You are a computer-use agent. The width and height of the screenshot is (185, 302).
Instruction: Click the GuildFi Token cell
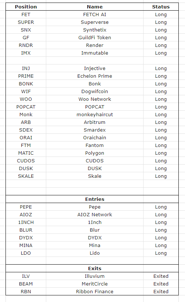(x=95, y=37)
